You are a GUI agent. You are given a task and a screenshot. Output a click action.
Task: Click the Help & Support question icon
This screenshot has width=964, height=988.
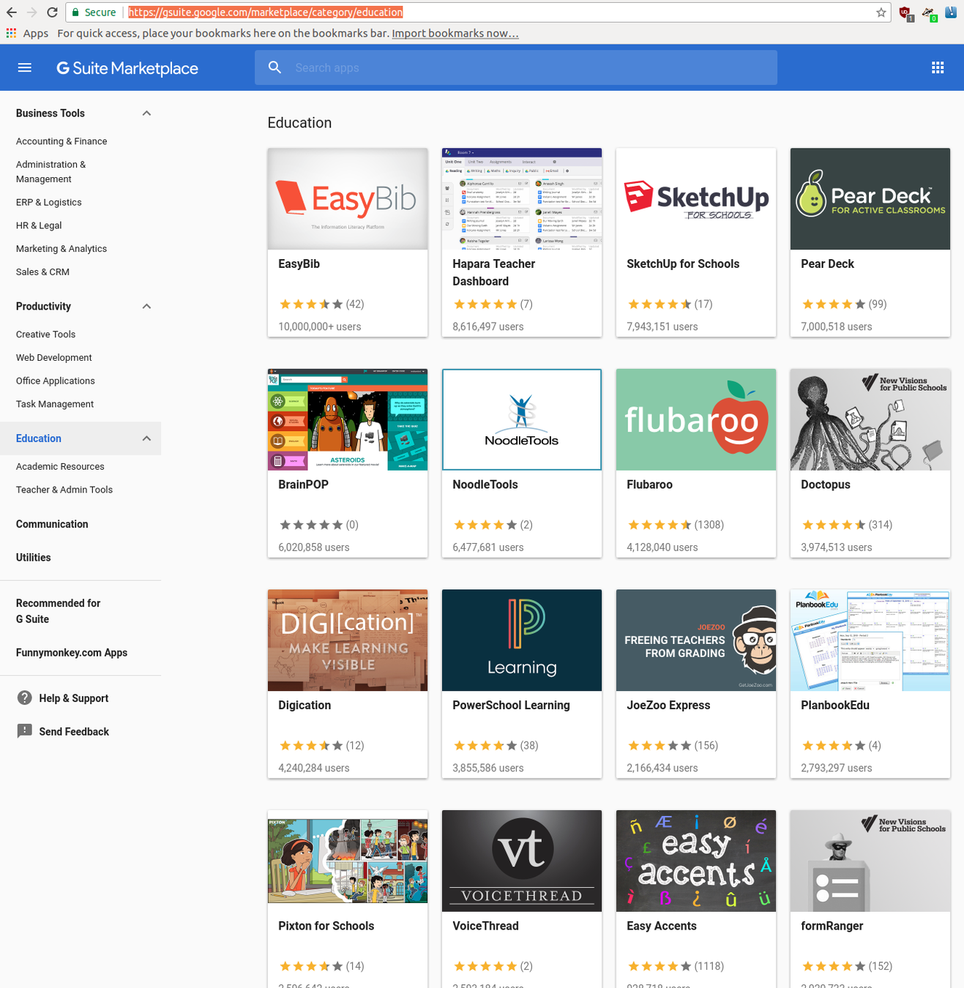(25, 697)
